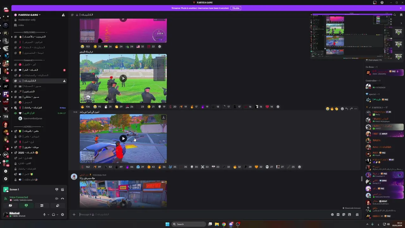Open the microphone input options chevron

[x=48, y=214]
